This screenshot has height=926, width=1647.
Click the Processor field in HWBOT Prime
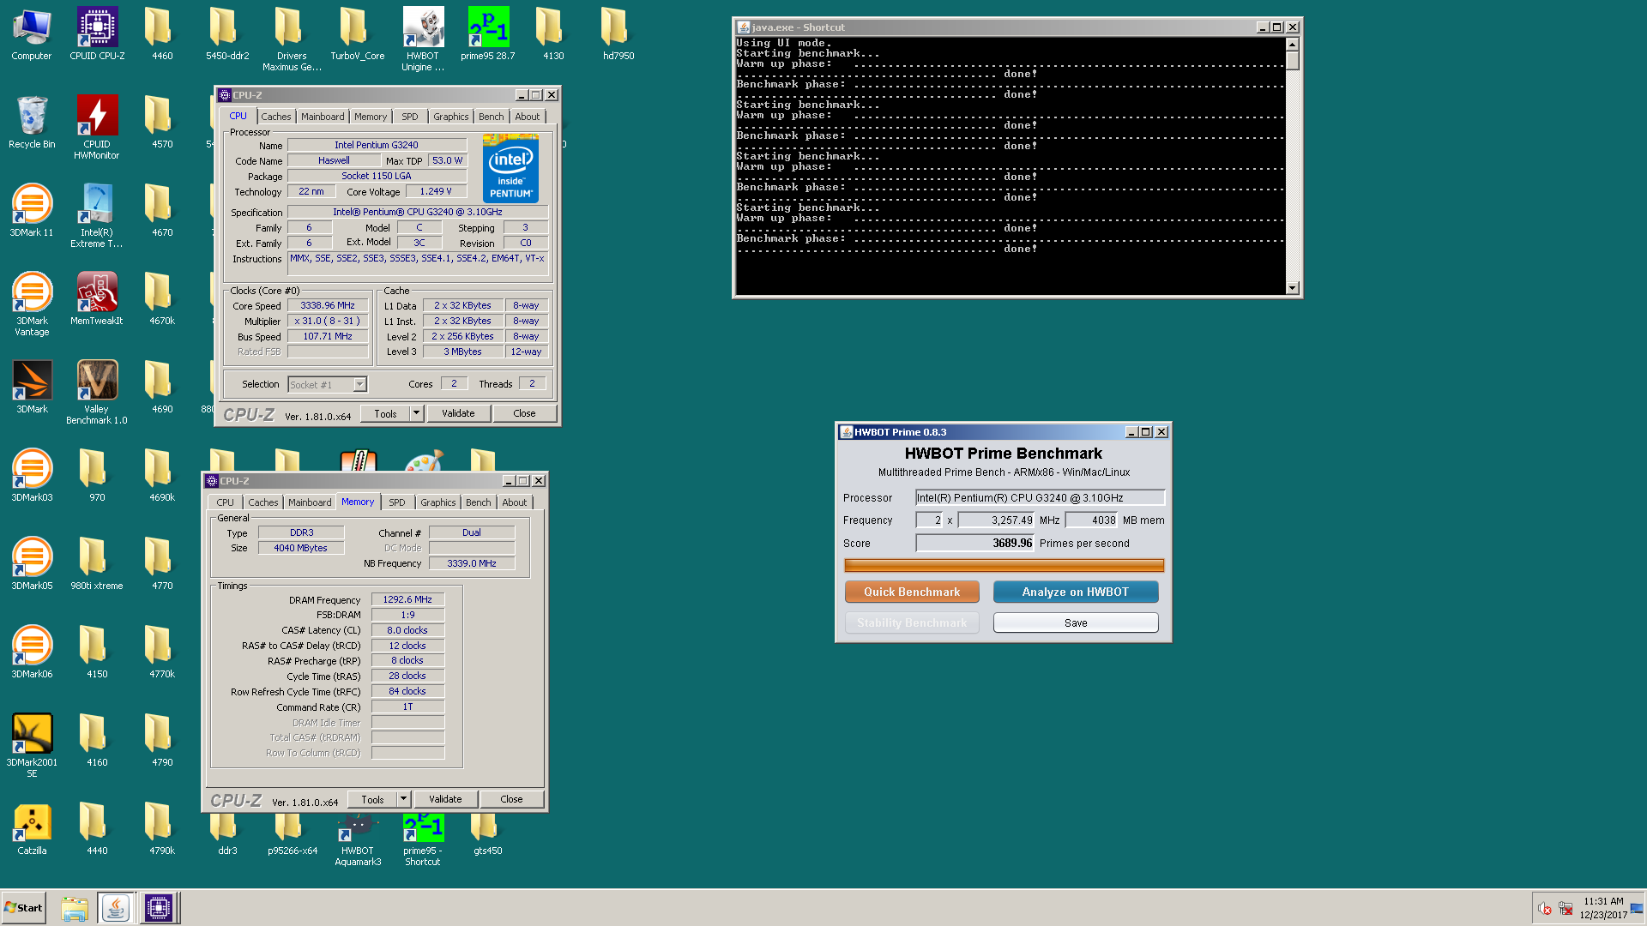[1040, 497]
